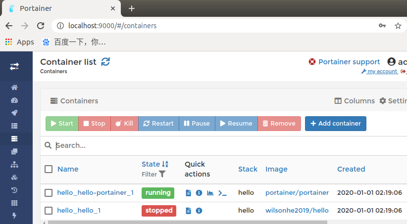Screen dimensions: 407x224
Task: Open the table Settings gear menu
Action: pos(393,101)
